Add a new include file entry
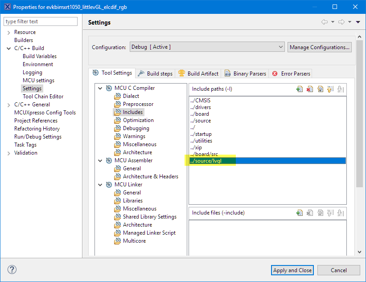 (x=300, y=213)
